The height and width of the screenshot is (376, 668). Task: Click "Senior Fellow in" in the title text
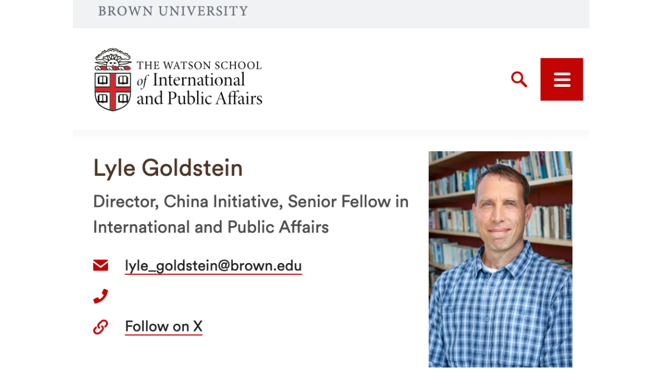pyautogui.click(x=348, y=201)
